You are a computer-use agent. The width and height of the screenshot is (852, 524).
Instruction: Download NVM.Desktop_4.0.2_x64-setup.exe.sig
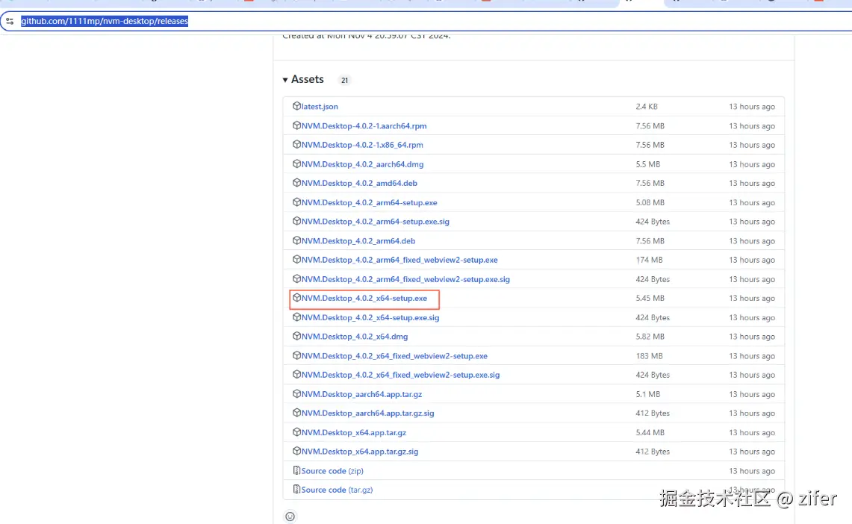click(370, 318)
